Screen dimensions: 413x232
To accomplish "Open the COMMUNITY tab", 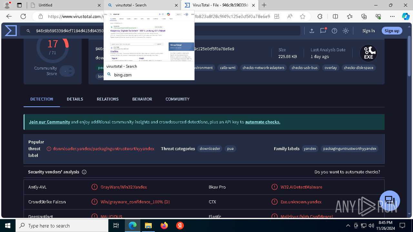I will click(x=177, y=99).
